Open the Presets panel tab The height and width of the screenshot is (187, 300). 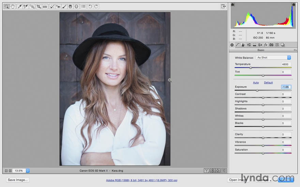click(277, 45)
